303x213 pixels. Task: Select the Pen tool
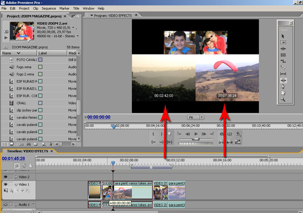click(283, 86)
